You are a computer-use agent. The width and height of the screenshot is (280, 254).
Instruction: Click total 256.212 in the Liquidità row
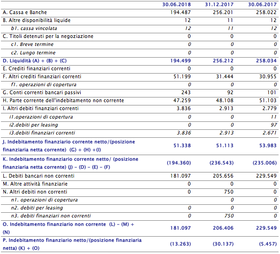pos(223,61)
